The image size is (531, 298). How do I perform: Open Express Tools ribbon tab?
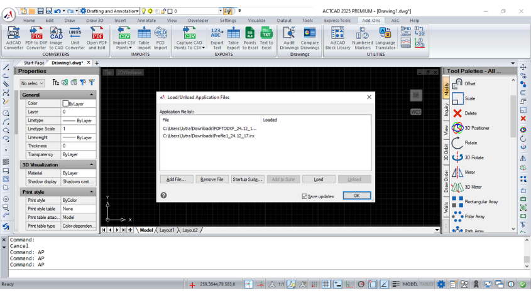pos(337,20)
